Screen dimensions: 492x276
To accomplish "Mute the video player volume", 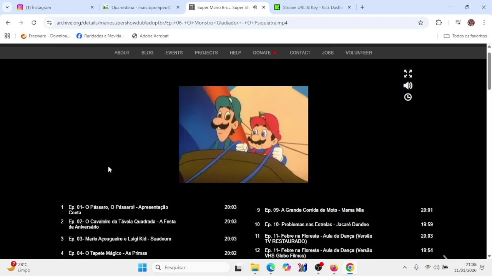I will 408,85.
